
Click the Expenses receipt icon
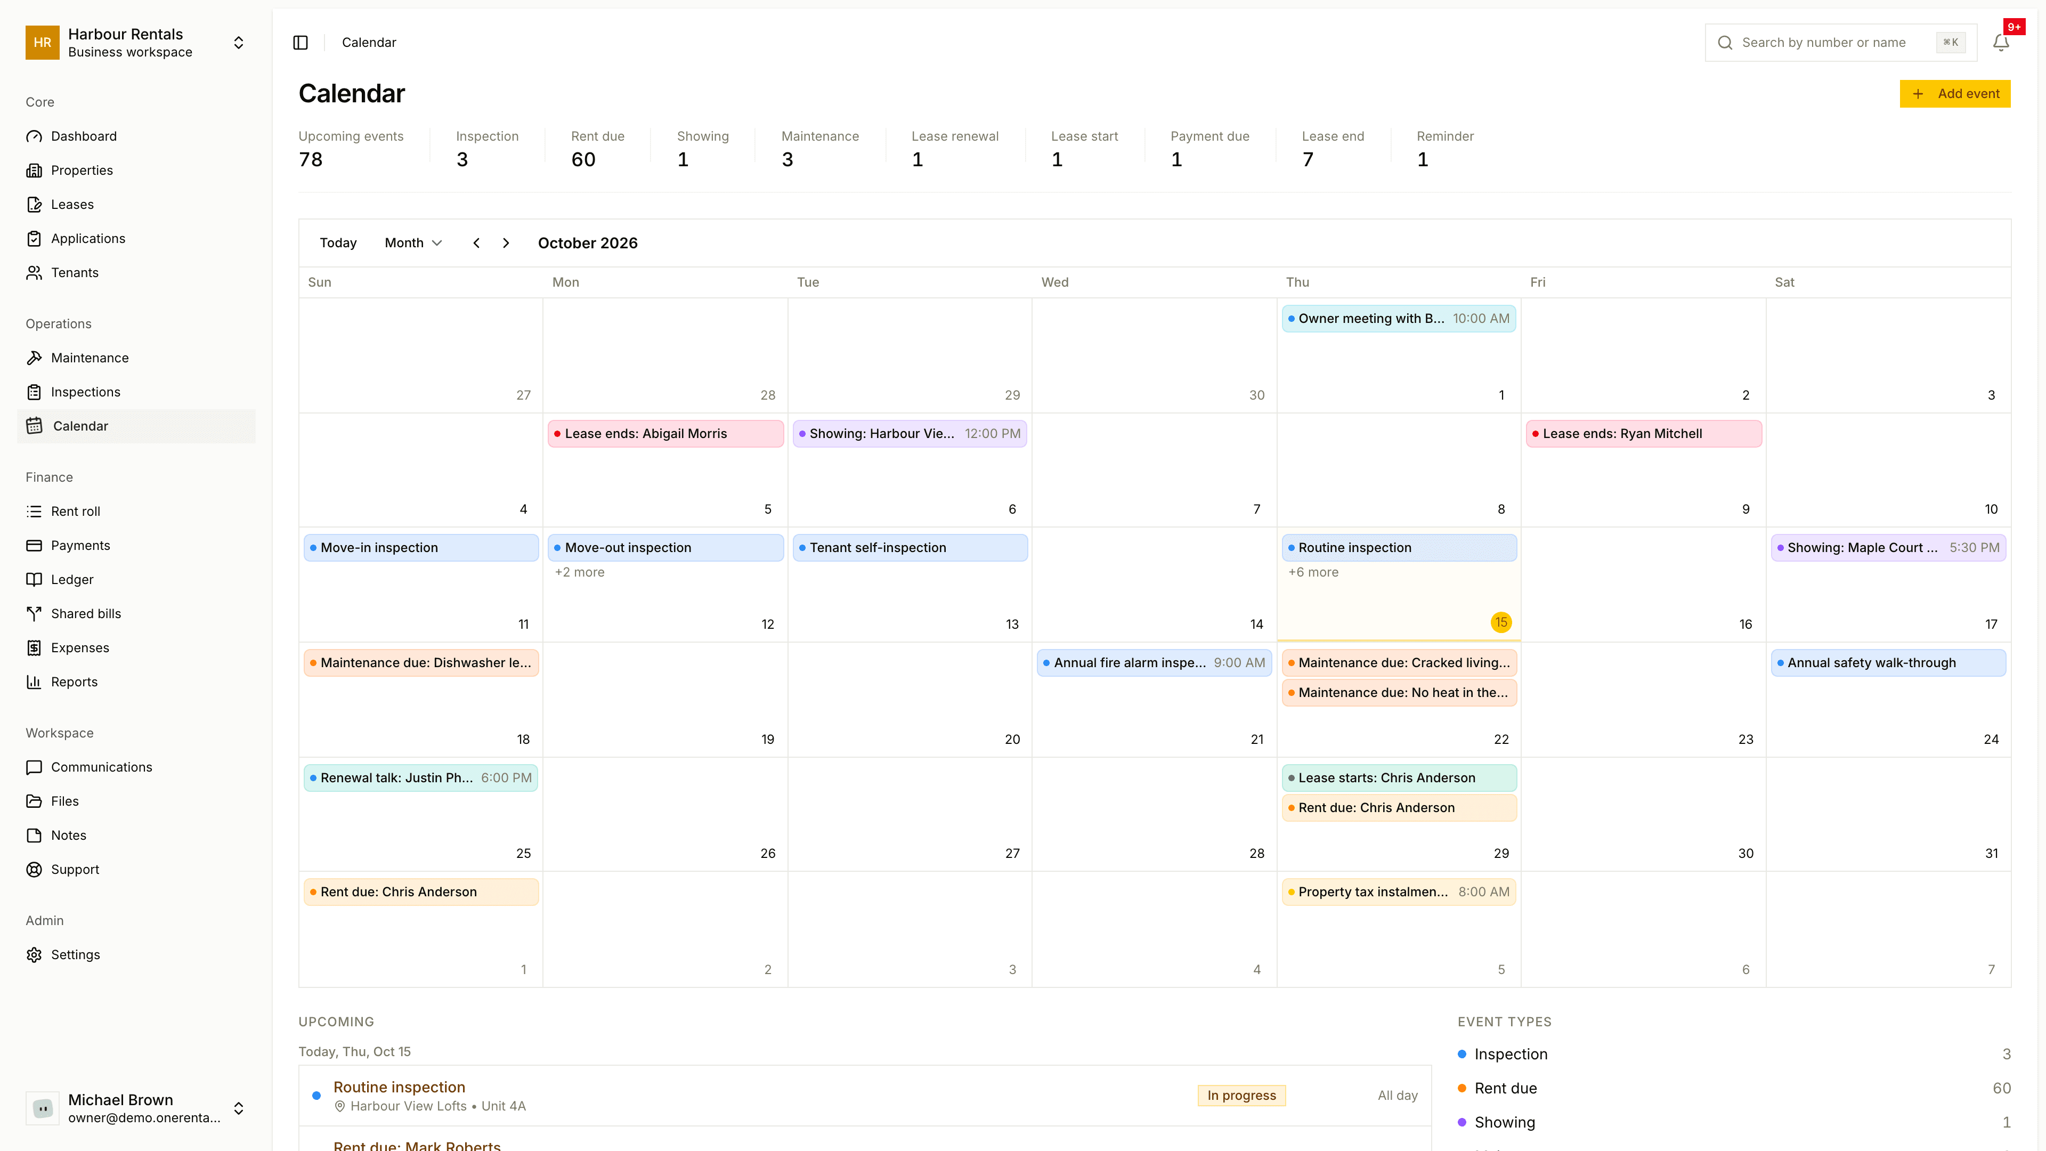click(x=34, y=648)
